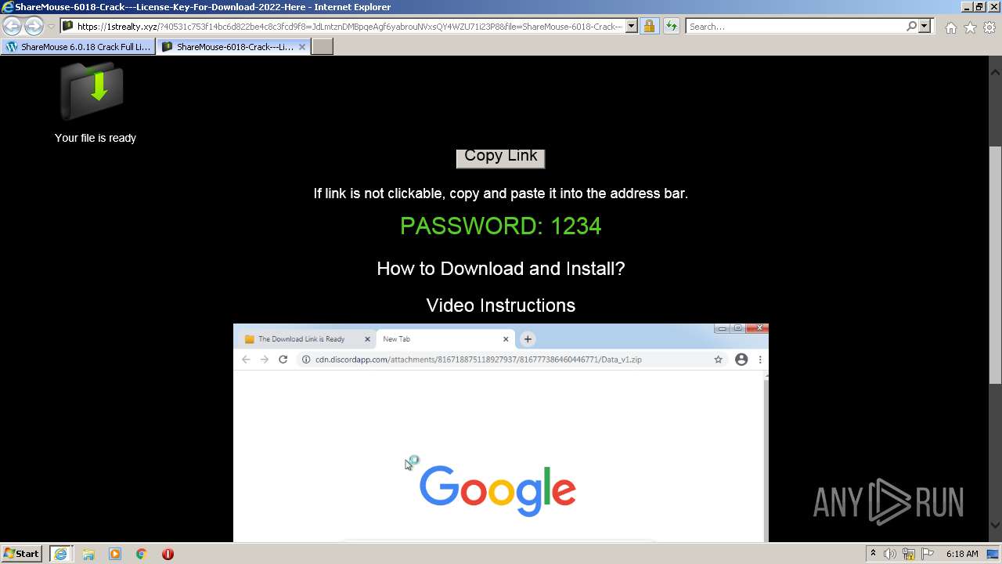Open the address bar history dropdown

[x=632, y=26]
